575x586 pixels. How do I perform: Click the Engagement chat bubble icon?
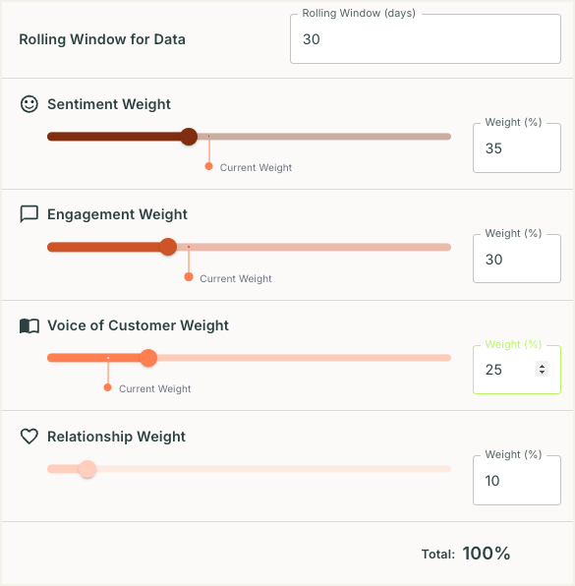coord(29,214)
